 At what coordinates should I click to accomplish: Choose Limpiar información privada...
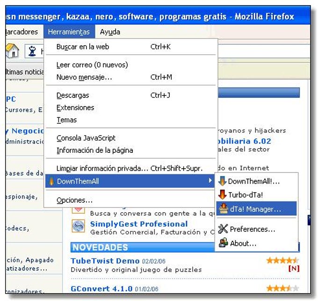(131, 168)
